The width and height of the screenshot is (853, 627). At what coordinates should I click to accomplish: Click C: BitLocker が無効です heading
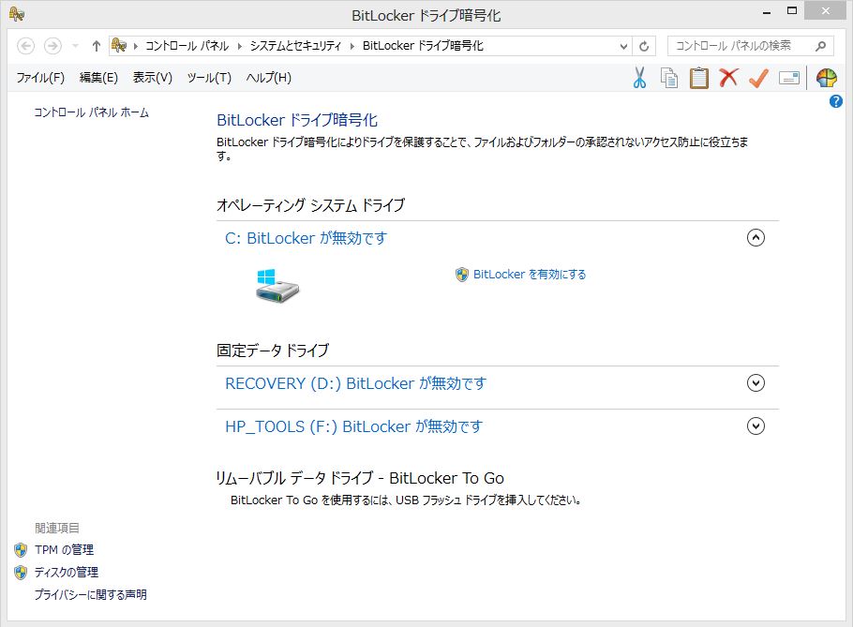[x=306, y=238]
